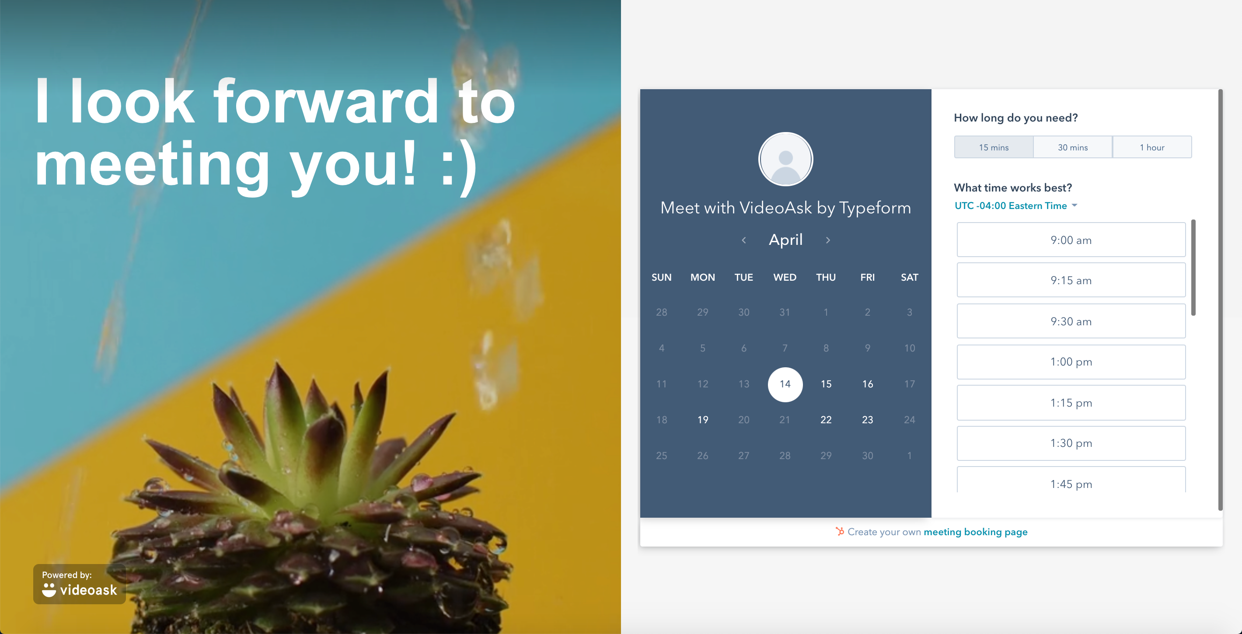The height and width of the screenshot is (634, 1242).
Task: Select the 15 mins duration option
Action: pos(994,147)
